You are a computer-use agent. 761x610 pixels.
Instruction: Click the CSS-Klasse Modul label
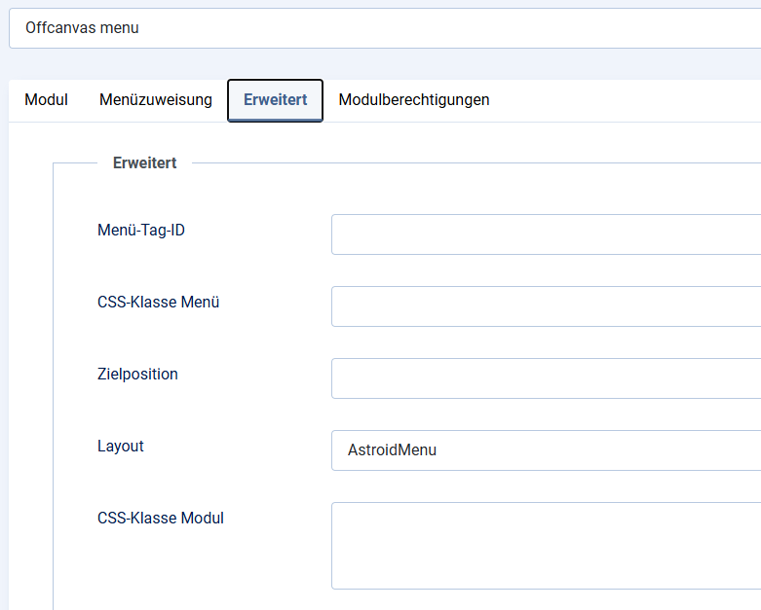click(x=161, y=518)
